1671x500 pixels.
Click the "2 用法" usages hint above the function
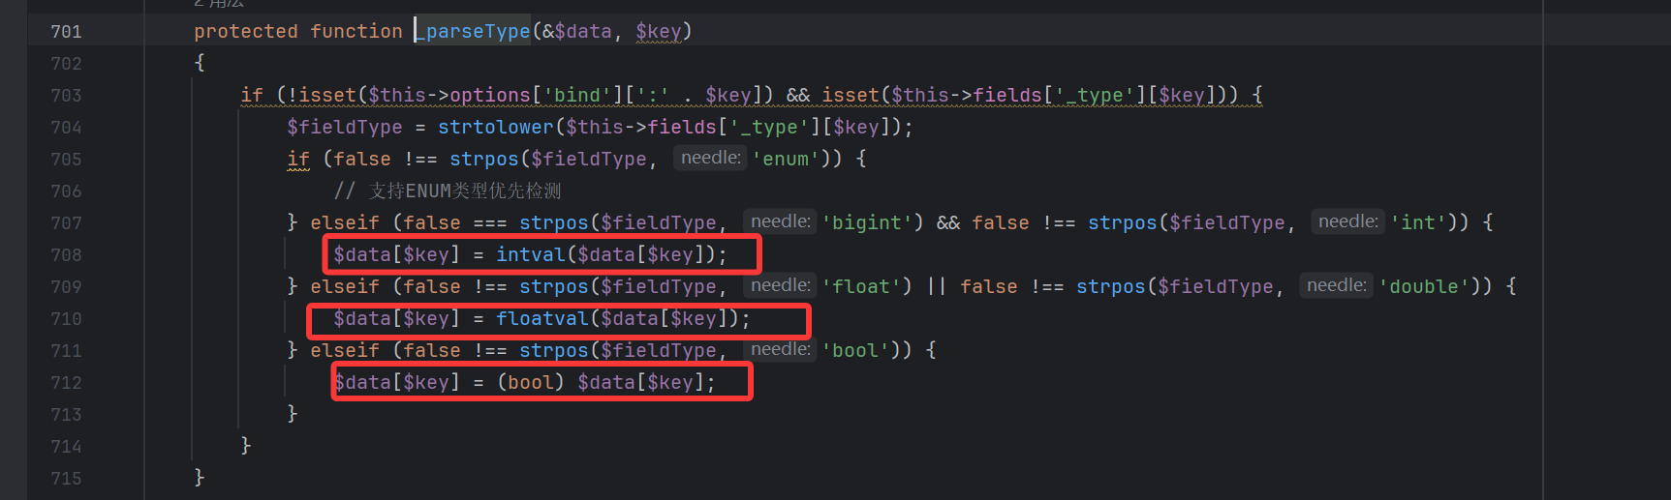pyautogui.click(x=218, y=4)
